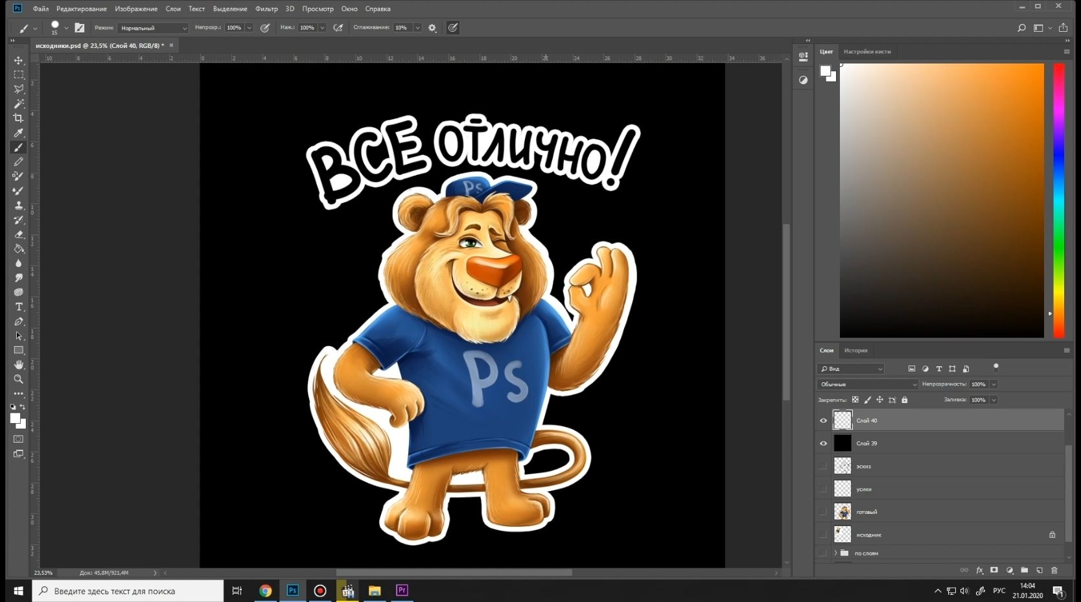The image size is (1081, 602).
Task: Select the Eraser tool
Action: coord(18,235)
